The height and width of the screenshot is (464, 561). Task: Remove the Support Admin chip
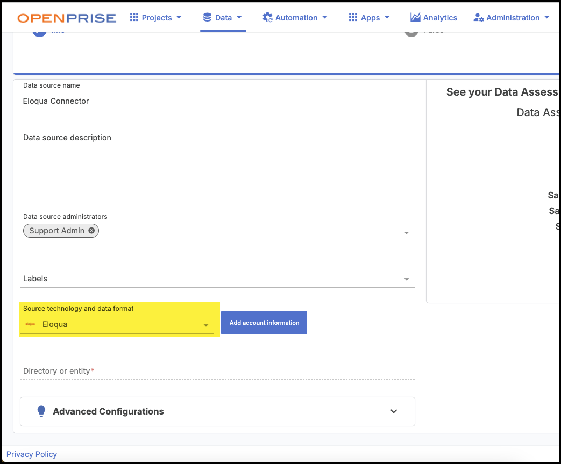click(x=91, y=231)
